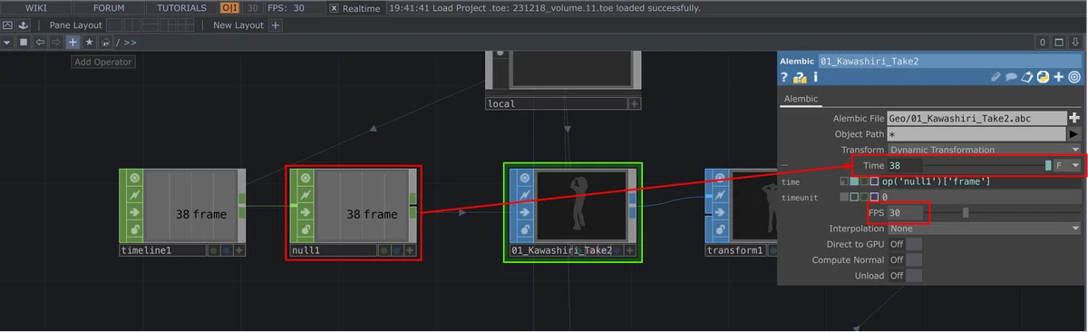Toggle the Realtime checkbox
The image size is (1088, 332).
(x=334, y=8)
